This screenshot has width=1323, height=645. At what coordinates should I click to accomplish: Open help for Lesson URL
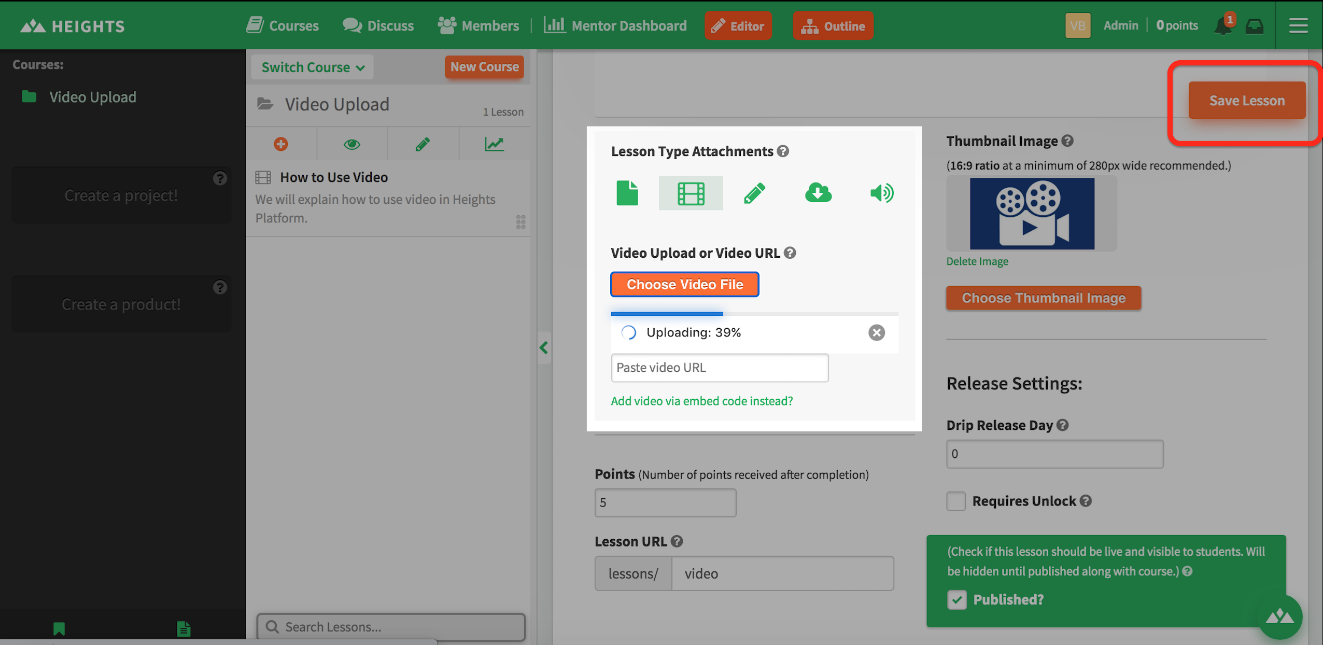[x=677, y=541]
